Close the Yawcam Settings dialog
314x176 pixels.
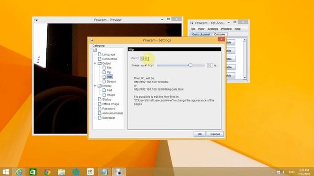pyautogui.click(x=221, y=39)
